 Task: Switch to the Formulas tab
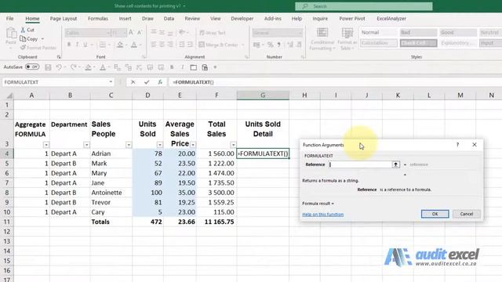(x=98, y=19)
